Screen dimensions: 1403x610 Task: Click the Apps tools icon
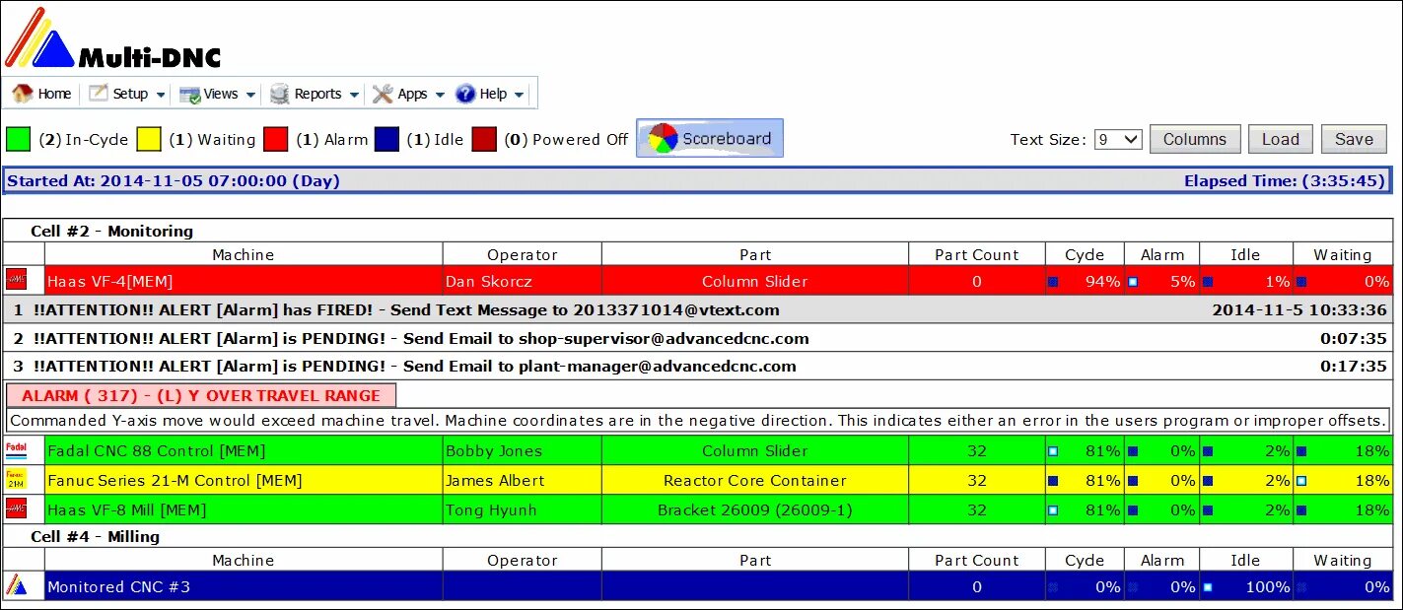tap(382, 94)
